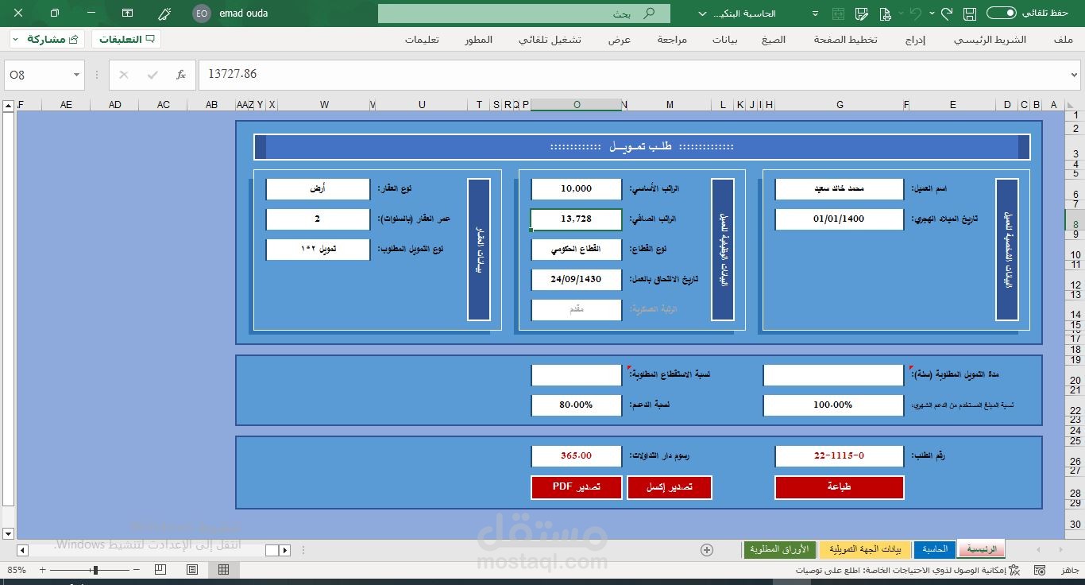Select the financing type cell تمويل ١+٢
The height and width of the screenshot is (585, 1085).
(x=318, y=250)
